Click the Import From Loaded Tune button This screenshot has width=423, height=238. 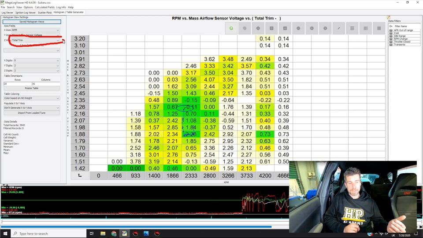point(32,113)
